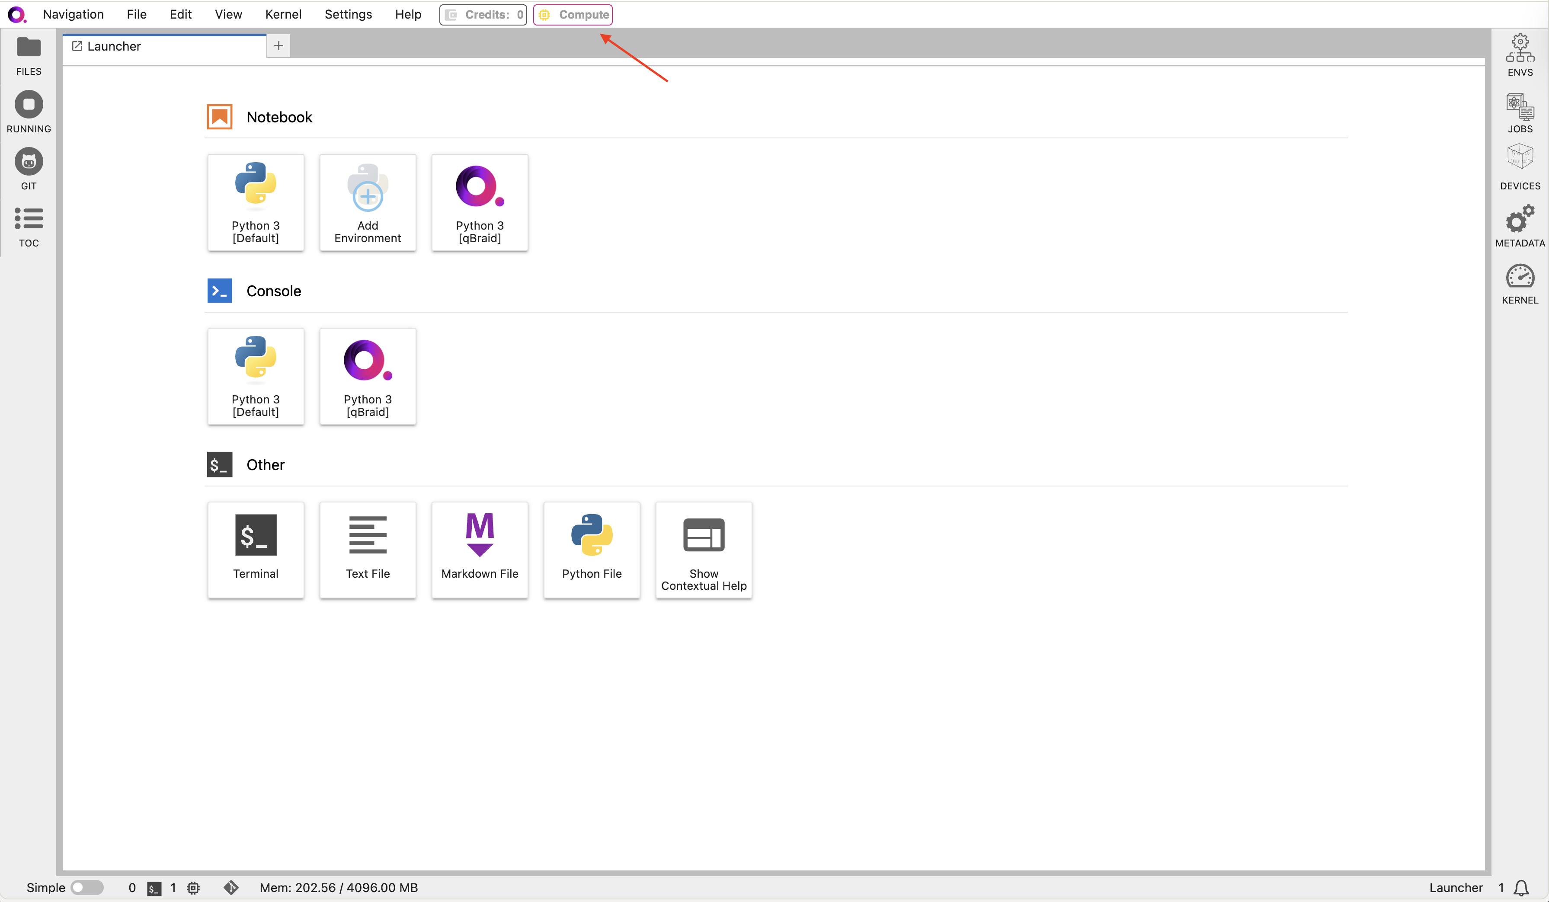Open the Kernel menu
The image size is (1549, 902).
[x=283, y=14]
